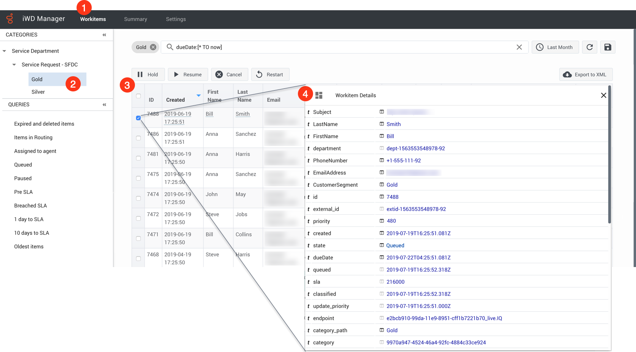Click the refresh icon beside Last Month
636x352 pixels.
pos(589,47)
